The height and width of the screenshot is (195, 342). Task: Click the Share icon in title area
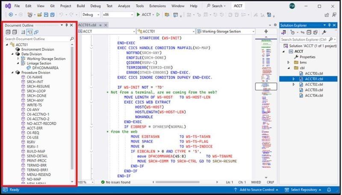pyautogui.click(x=327, y=15)
